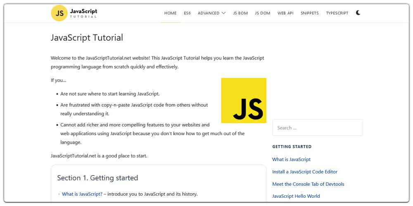
Task: Open Install a JavaScript Code Editor link
Action: [305, 172]
